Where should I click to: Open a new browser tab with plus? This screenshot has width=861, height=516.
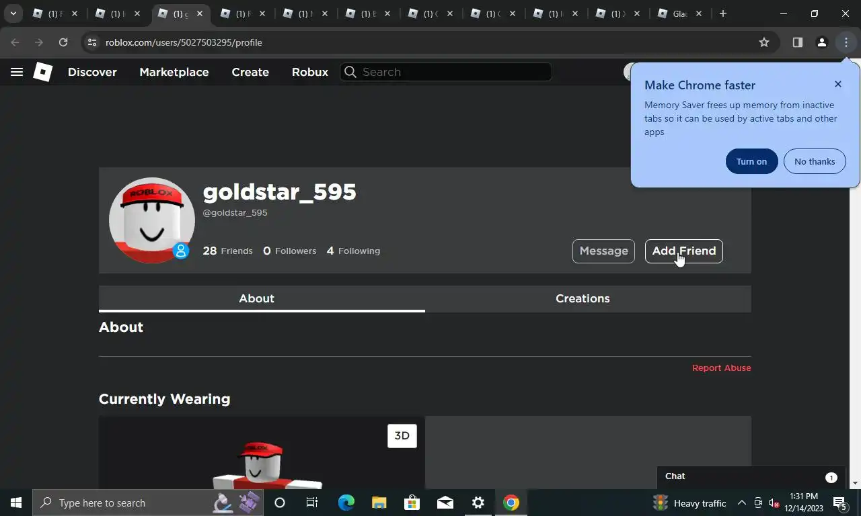tap(723, 13)
